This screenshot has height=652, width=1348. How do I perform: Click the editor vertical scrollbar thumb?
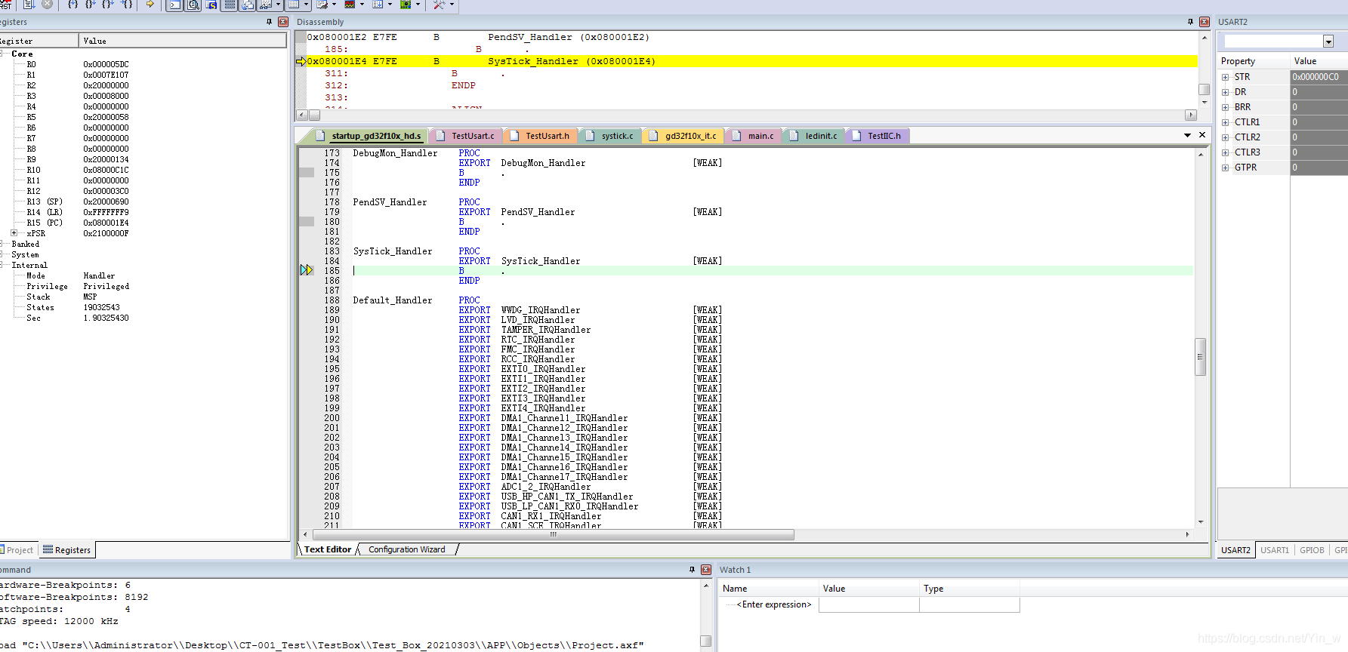coord(1200,357)
